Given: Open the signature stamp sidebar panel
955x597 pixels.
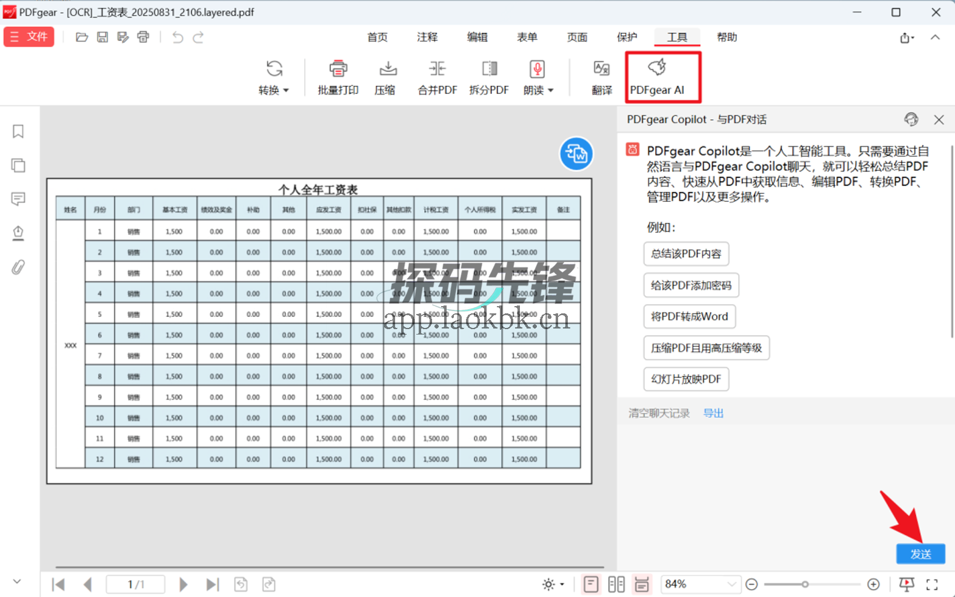Looking at the screenshot, I should [18, 233].
